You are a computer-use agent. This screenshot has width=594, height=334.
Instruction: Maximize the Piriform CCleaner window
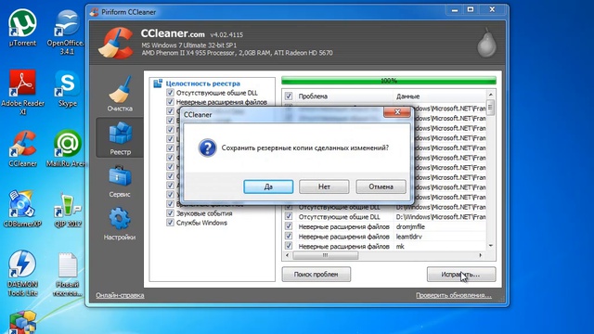tap(471, 10)
